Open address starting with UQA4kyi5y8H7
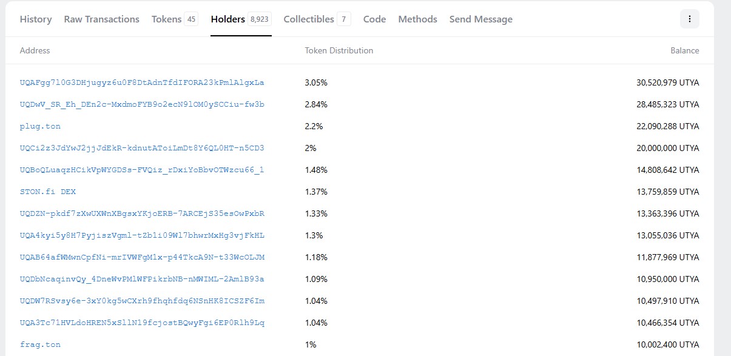This screenshot has height=356, width=731. (x=142, y=235)
